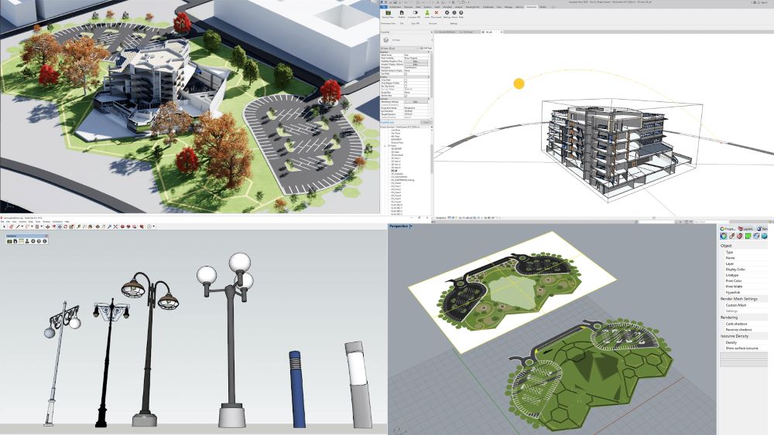
Task: Toggle the Crop View checkbox
Action: 406,80
